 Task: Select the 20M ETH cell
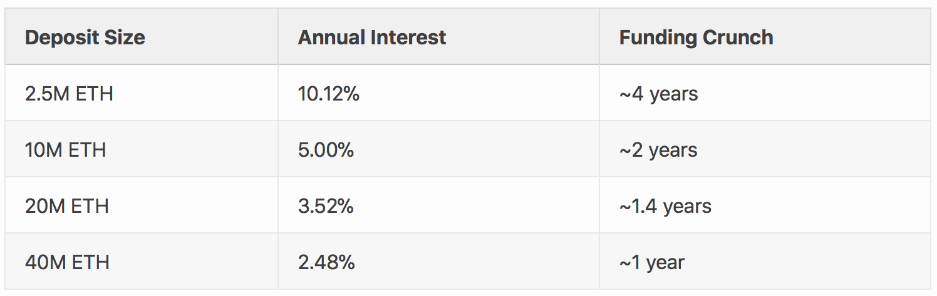pos(142,205)
